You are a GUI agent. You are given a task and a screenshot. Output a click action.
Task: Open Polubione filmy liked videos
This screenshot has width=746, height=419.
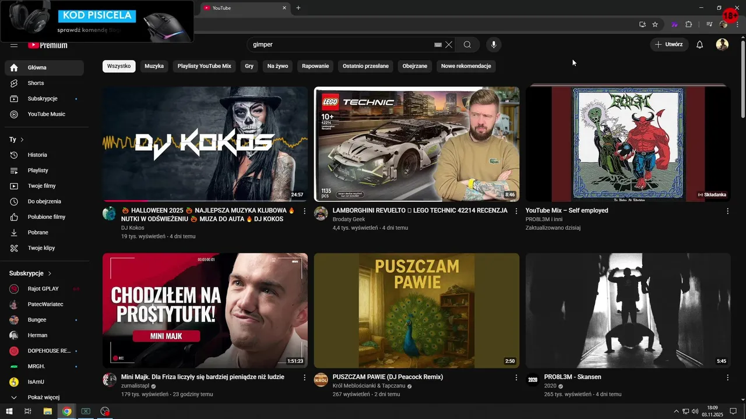[44, 217]
